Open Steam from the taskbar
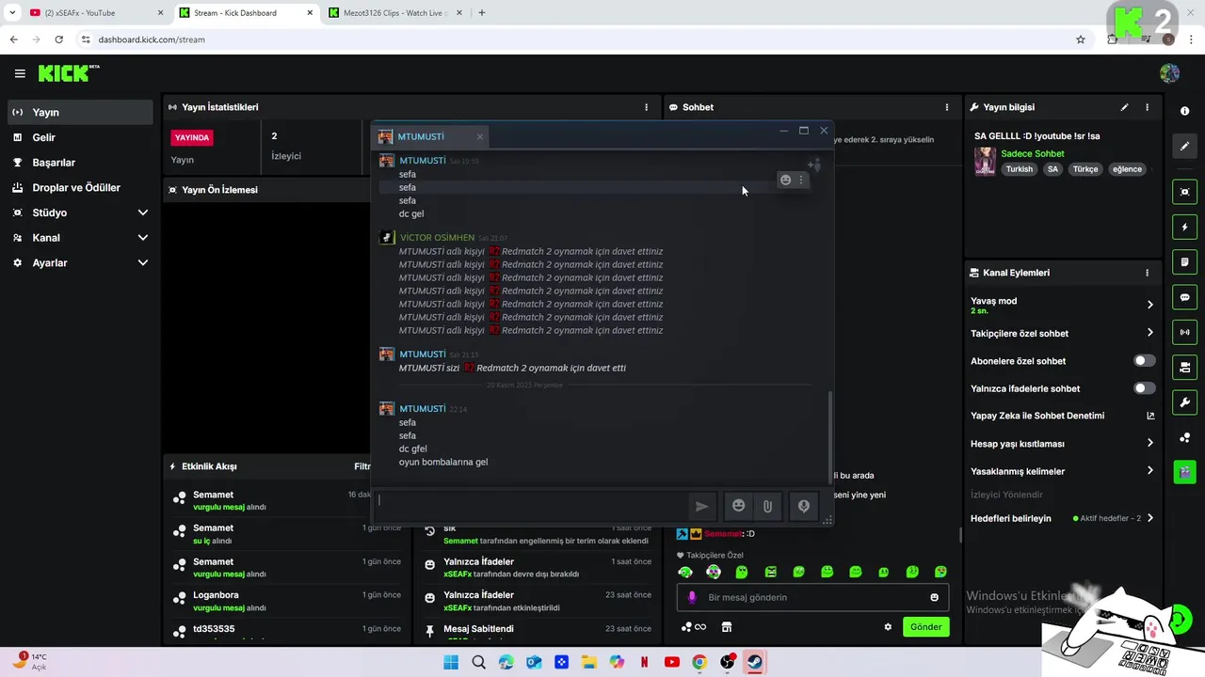 click(754, 662)
